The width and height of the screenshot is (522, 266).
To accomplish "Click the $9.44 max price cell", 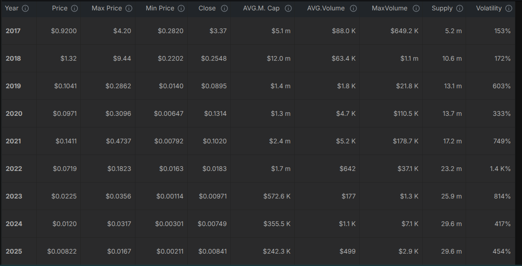I will coord(122,58).
